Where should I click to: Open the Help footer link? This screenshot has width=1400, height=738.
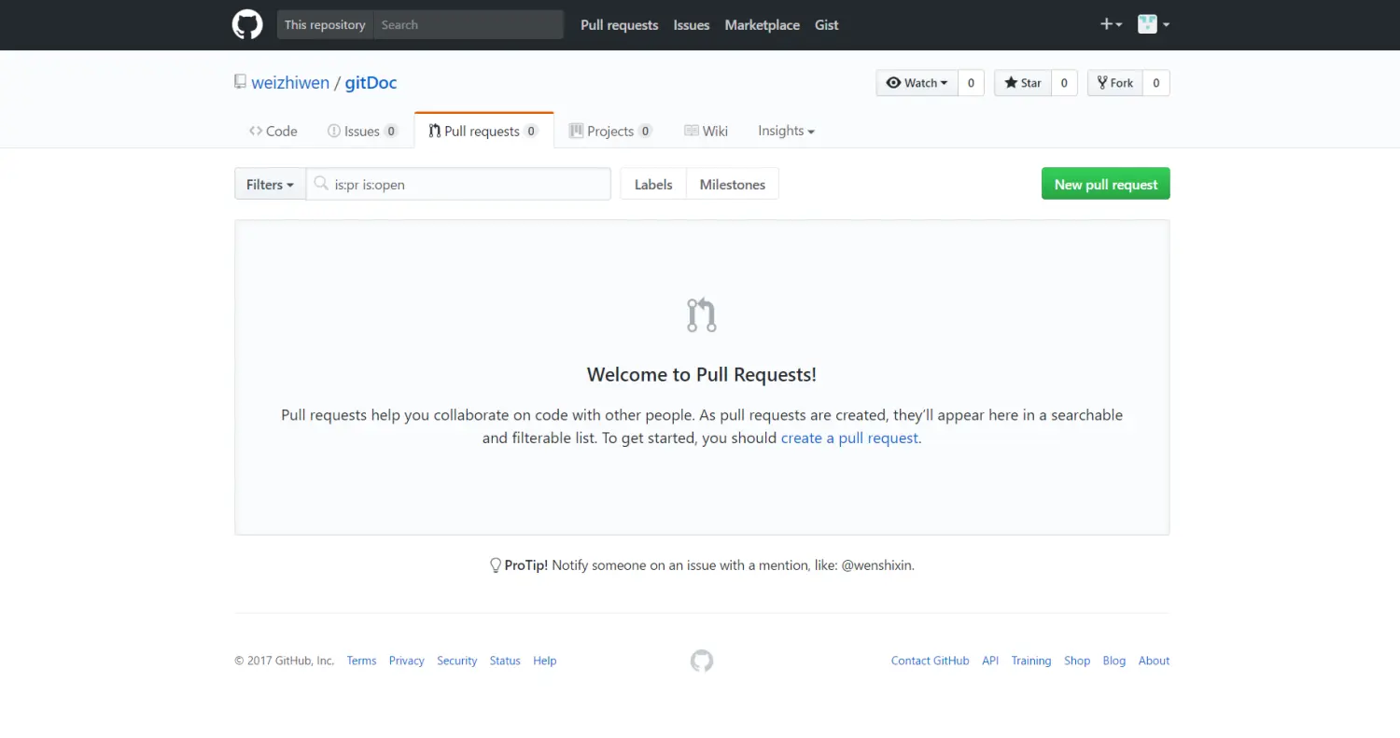[x=545, y=661]
